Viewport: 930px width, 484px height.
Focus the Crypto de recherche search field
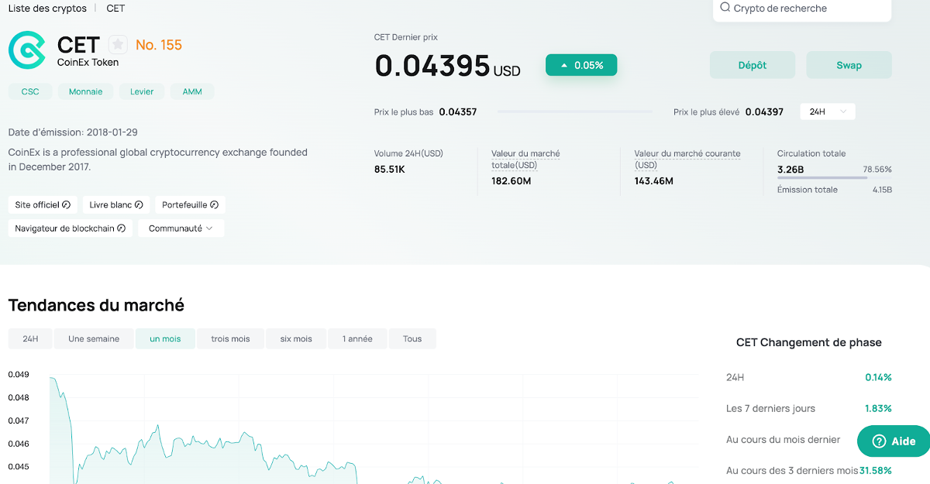[802, 9]
